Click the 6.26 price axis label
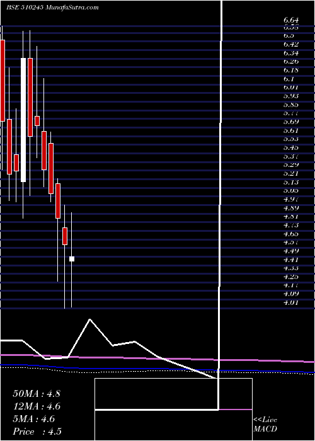Image resolution: width=315 pixels, height=441 pixels. pyautogui.click(x=291, y=61)
